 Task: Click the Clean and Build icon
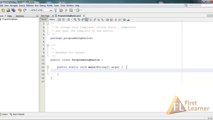(x=61, y=10)
